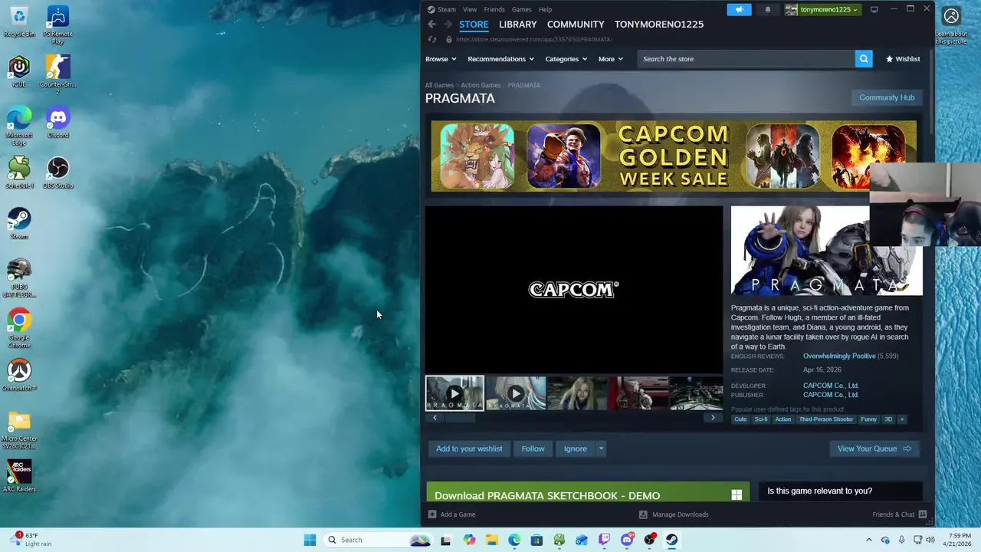The width and height of the screenshot is (981, 552).
Task: Open Manage Downloads
Action: point(674,514)
